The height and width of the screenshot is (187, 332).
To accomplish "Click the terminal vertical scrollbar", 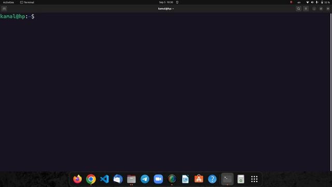I will [331, 92].
